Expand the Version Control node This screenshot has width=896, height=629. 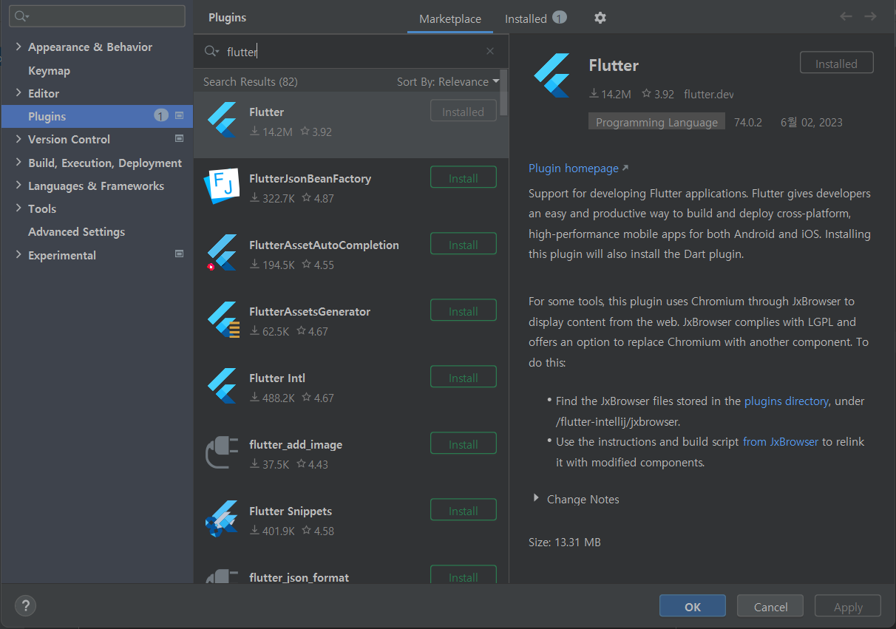click(x=18, y=139)
